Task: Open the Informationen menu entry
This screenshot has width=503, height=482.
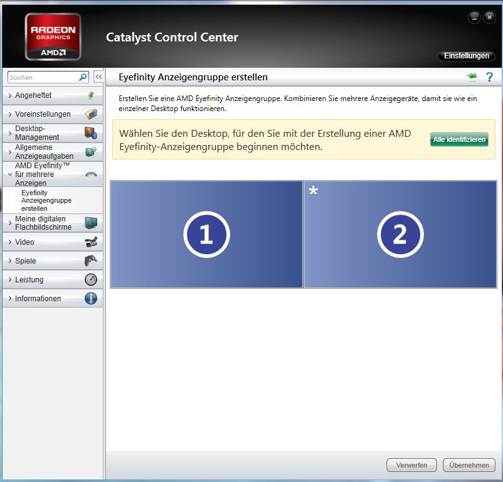Action: 53,299
